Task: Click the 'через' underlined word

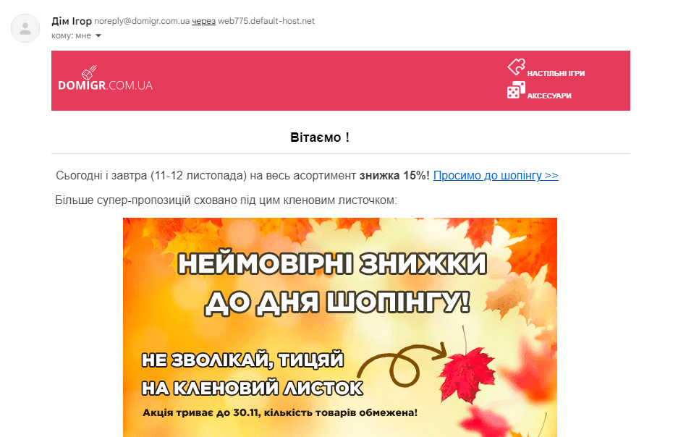Action: tap(204, 21)
